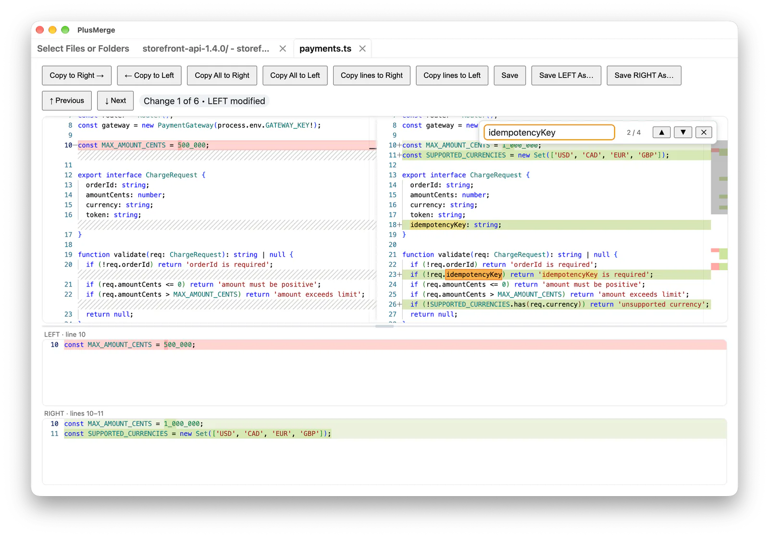Close the find bar
The width and height of the screenshot is (769, 537).
(x=704, y=132)
